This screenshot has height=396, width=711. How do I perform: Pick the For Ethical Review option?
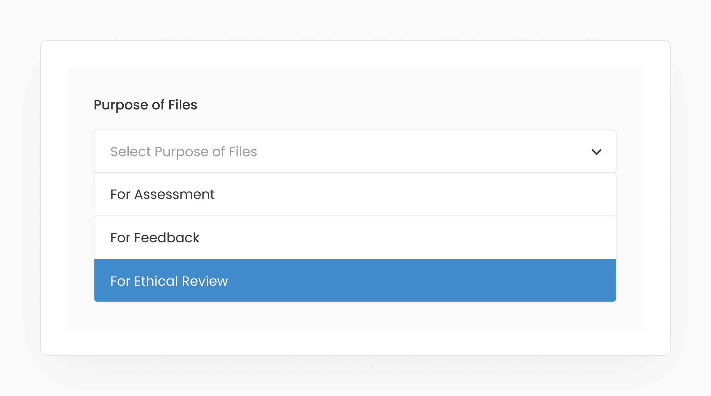[x=355, y=280]
